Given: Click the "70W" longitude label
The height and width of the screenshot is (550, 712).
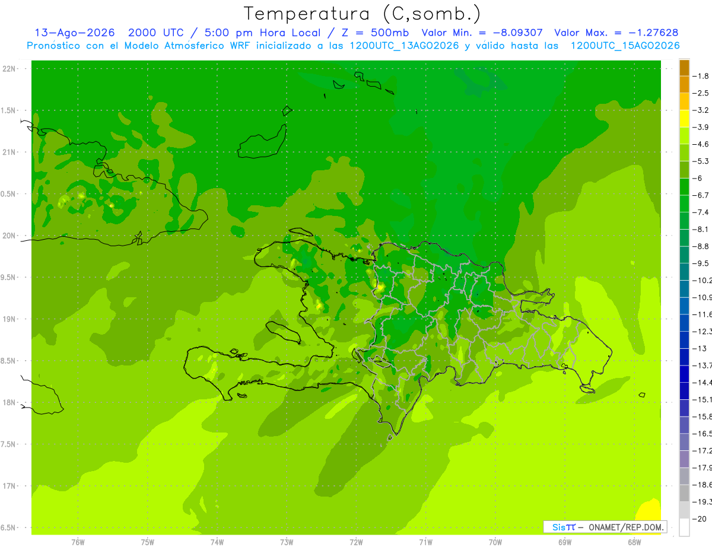Looking at the screenshot, I should [x=495, y=542].
